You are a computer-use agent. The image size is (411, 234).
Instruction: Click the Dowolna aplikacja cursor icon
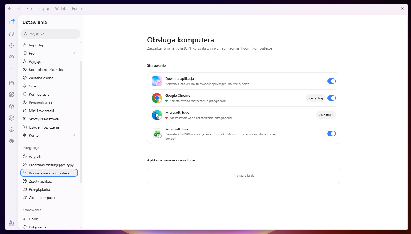click(x=157, y=81)
